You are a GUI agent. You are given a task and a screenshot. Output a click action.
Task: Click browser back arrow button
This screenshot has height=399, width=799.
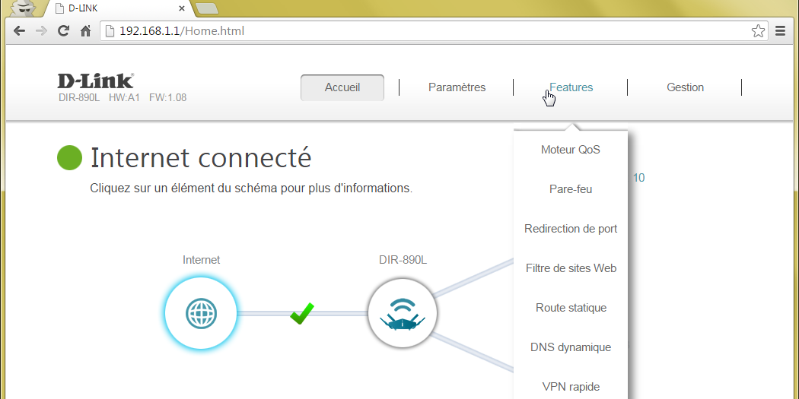pos(20,31)
